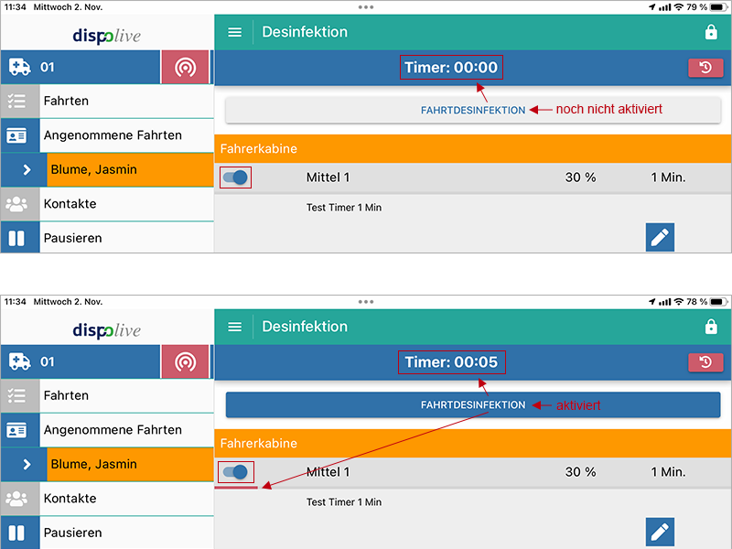Image resolution: width=732 pixels, height=549 pixels.
Task: Open Kontakte in upper sidebar
Action: 70,203
